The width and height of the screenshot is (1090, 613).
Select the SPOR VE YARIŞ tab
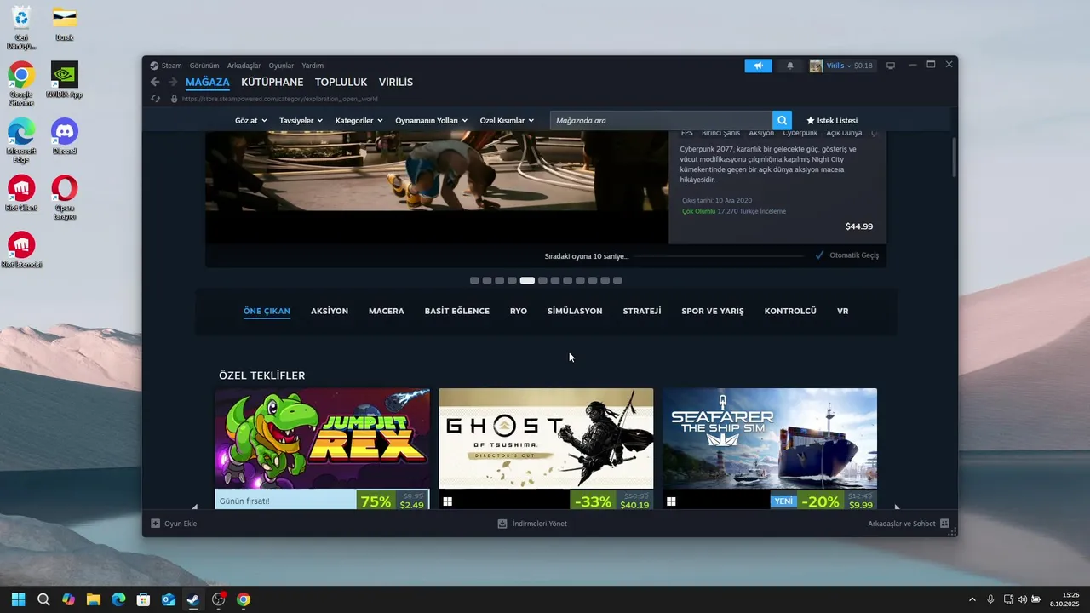point(713,312)
